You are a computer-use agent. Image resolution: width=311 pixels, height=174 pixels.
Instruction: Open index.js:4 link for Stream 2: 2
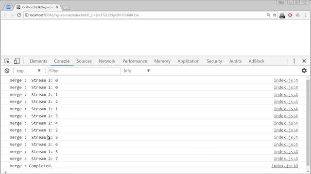(x=286, y=101)
